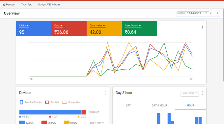This screenshot has height=124, width=224.
Task: Open the Clicks dropdown beside the devices bar
Action: point(95,112)
